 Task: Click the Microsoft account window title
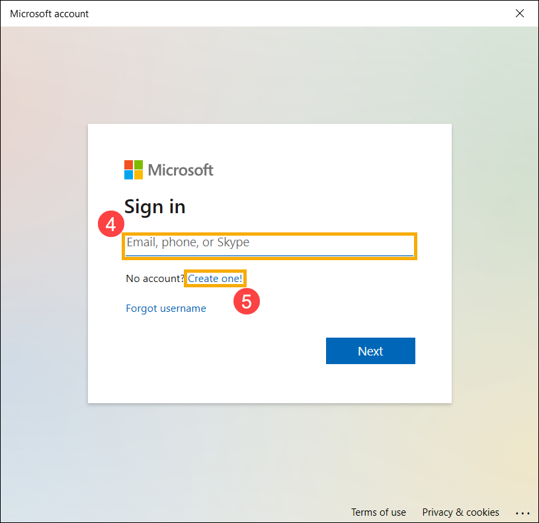[49, 14]
